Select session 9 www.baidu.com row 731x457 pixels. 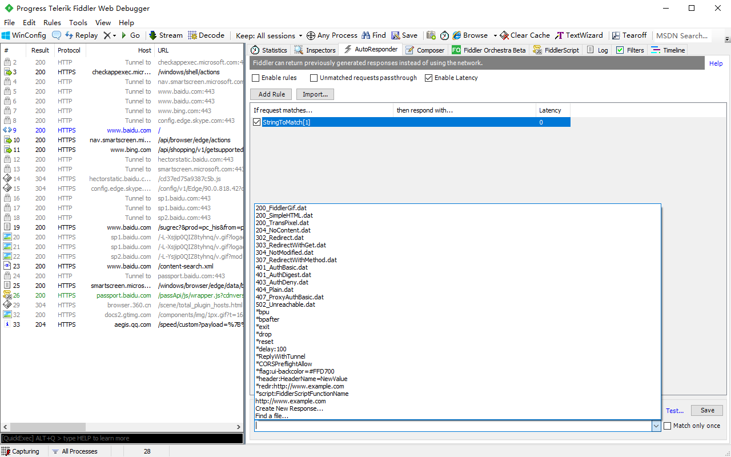[x=122, y=130]
